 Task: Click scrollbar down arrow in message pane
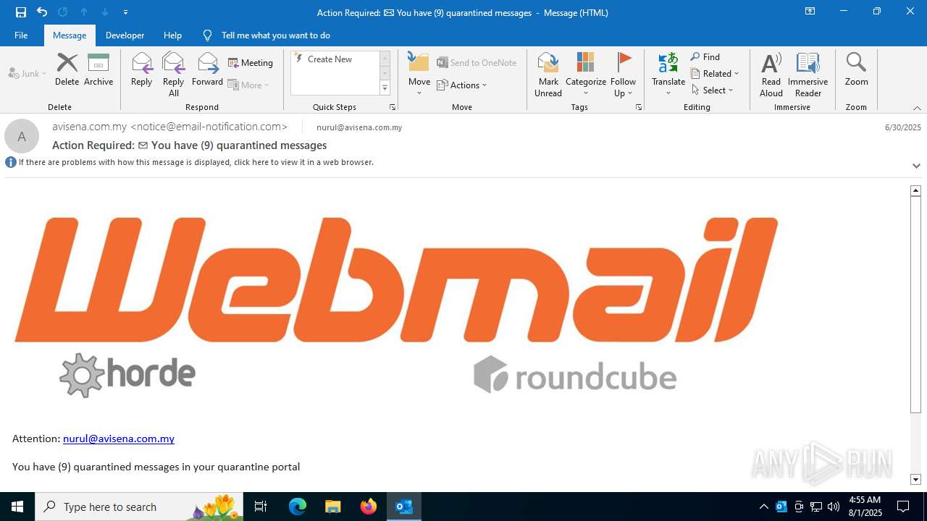point(915,479)
